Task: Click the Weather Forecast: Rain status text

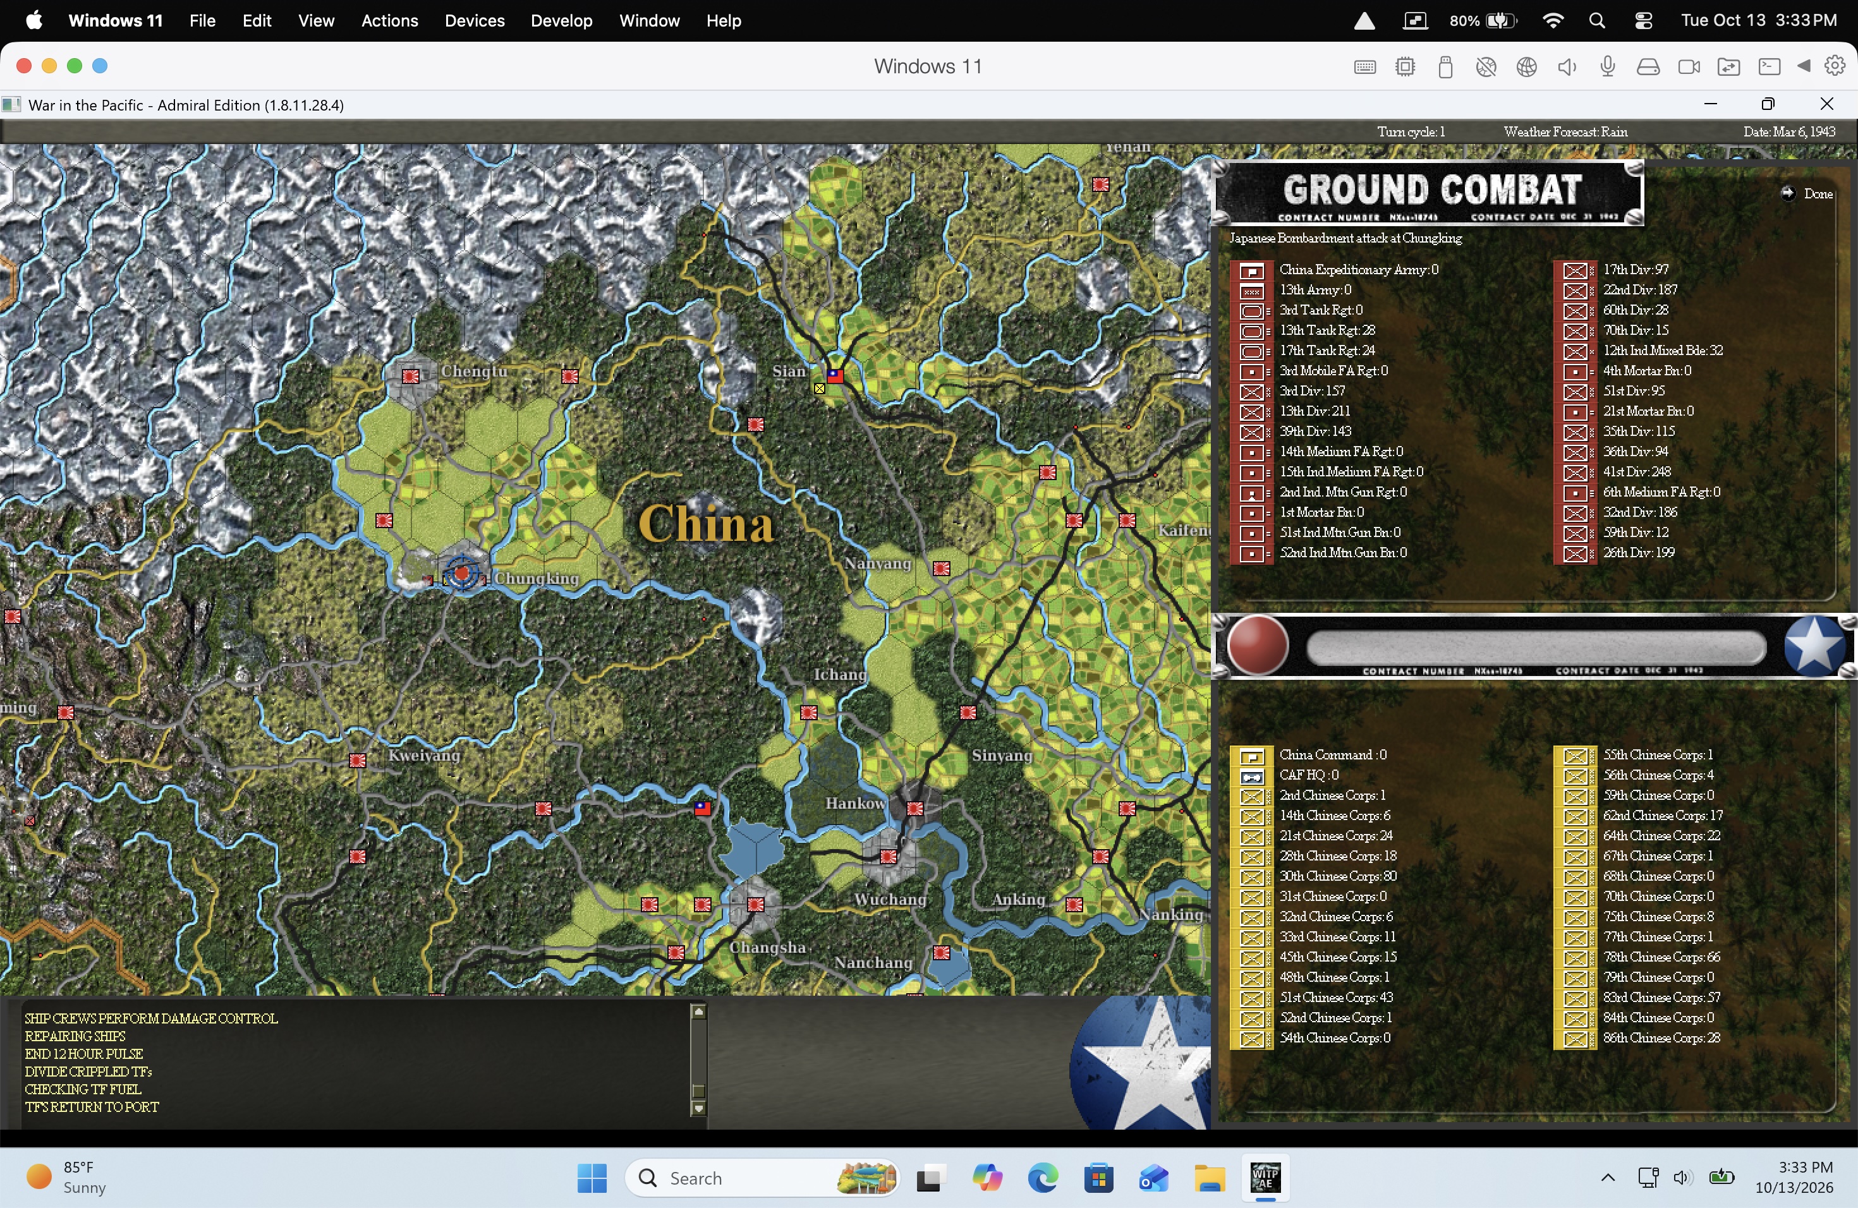Action: 1565,132
